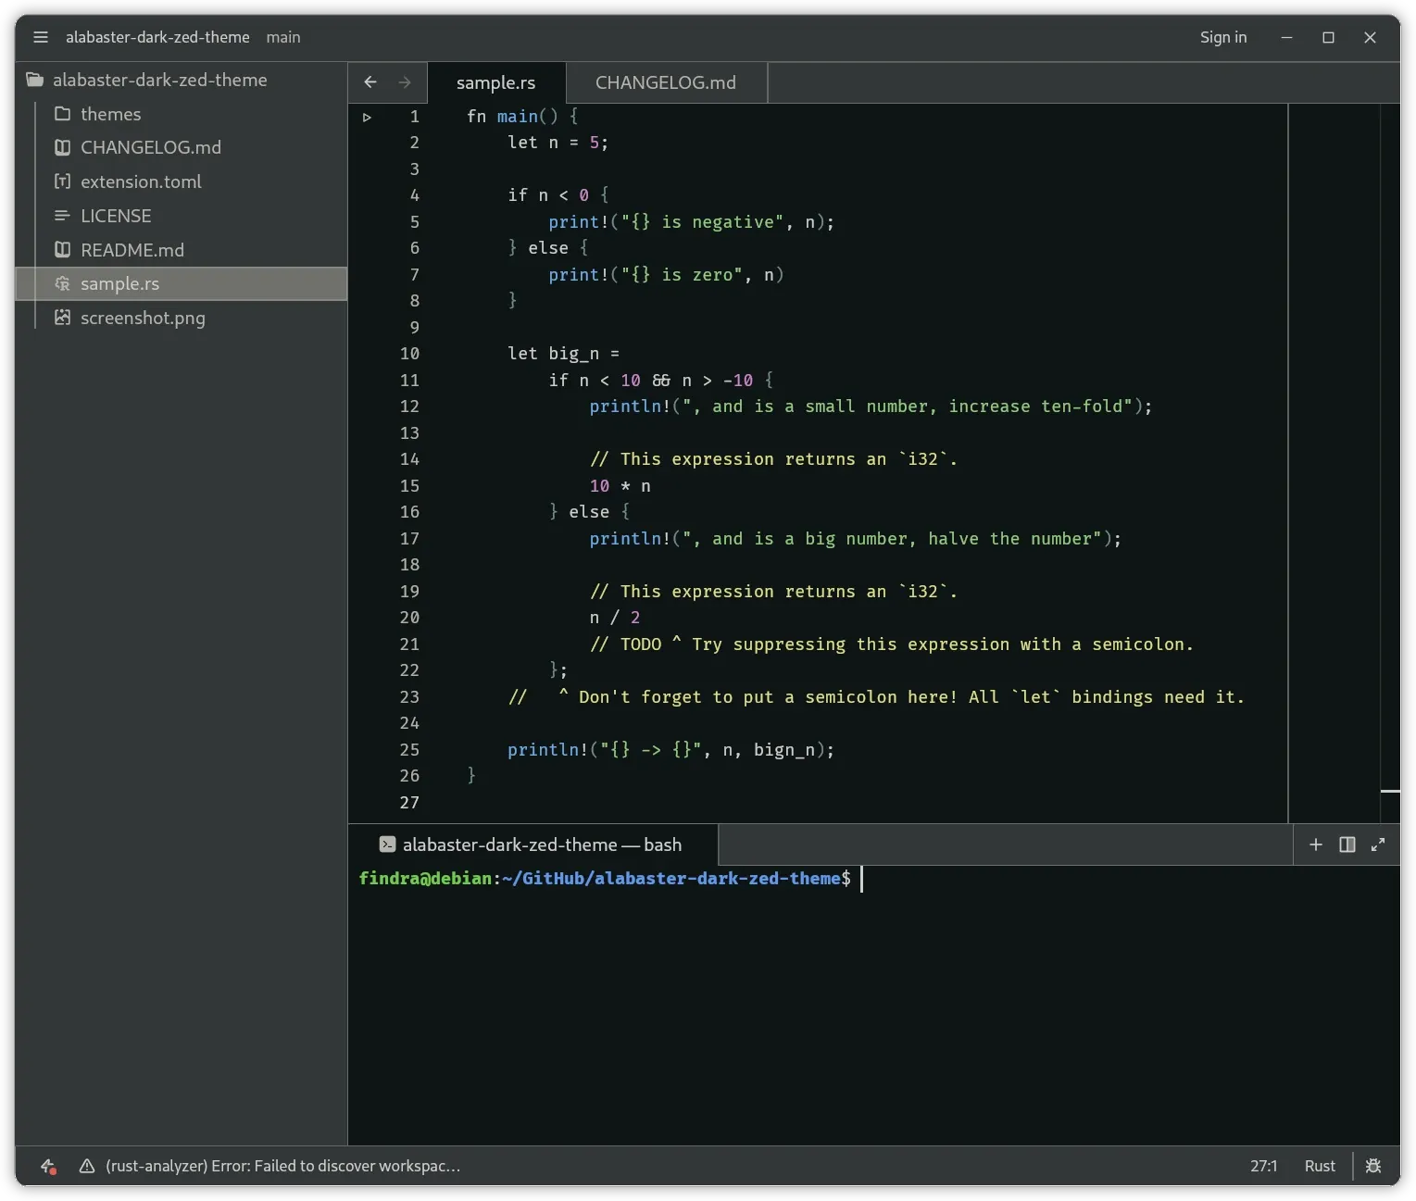This screenshot has height=1201, width=1416.
Task: Click 'fn main()' on line 1
Action: [x=512, y=117]
